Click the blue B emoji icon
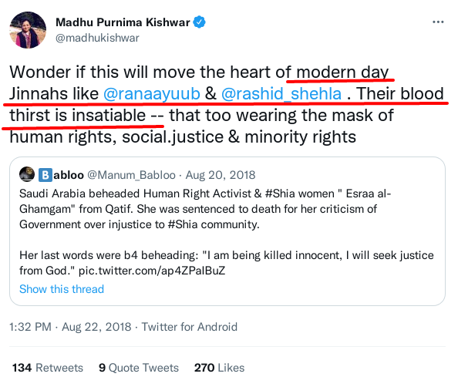458x377 pixels. [45, 175]
